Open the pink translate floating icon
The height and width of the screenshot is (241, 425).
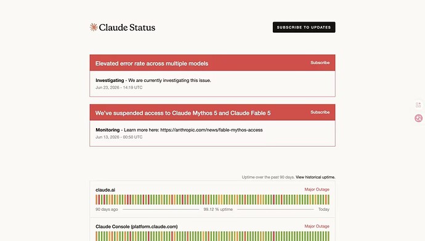[x=418, y=118]
